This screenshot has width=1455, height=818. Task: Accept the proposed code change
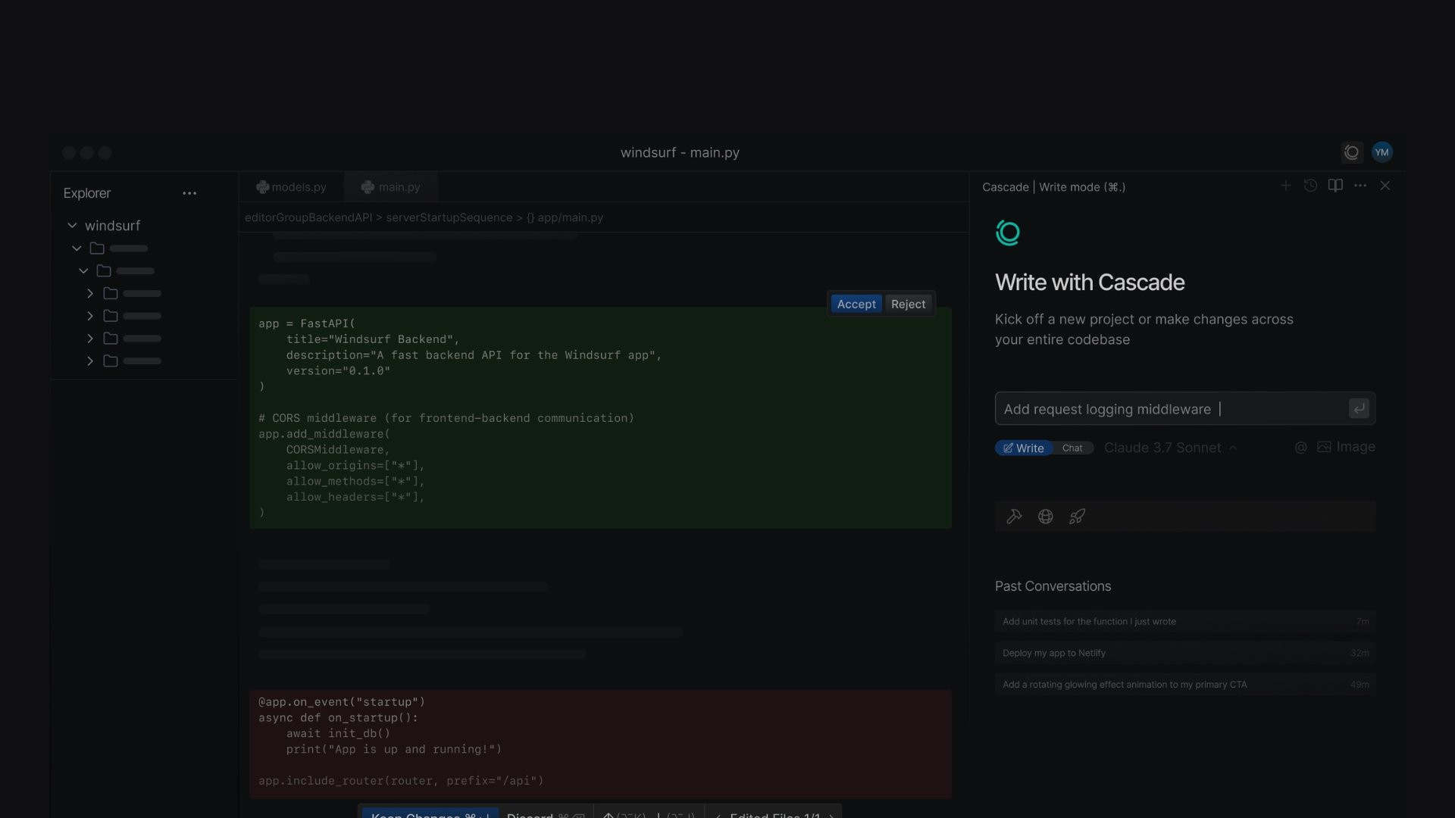tap(856, 304)
